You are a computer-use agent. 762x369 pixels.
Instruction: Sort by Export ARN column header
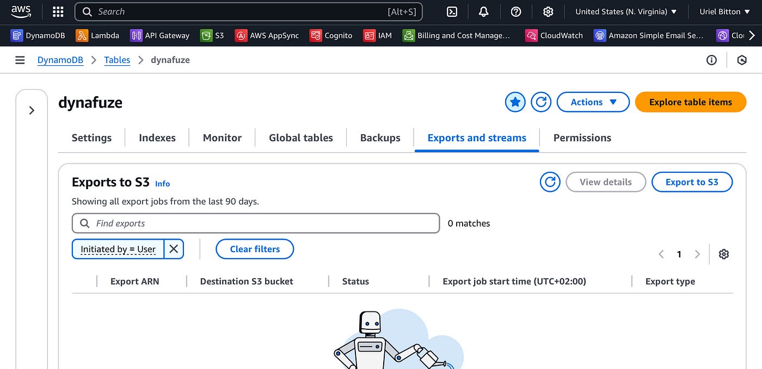point(134,282)
